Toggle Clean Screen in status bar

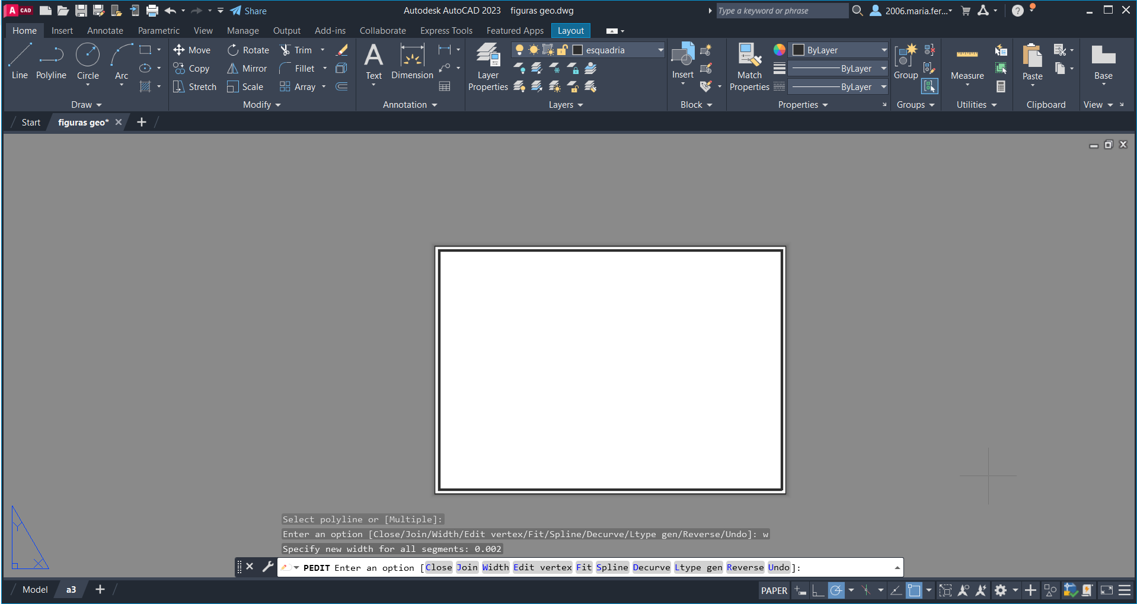coord(1106,590)
